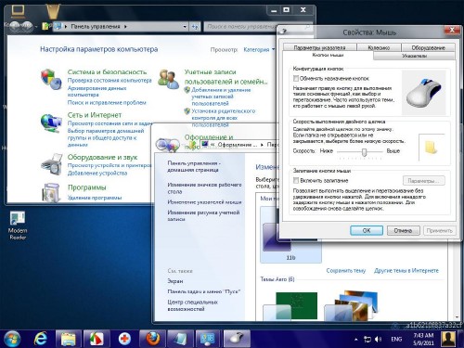
Task: Open the blue notepad taskbar window
Action: coord(180,339)
